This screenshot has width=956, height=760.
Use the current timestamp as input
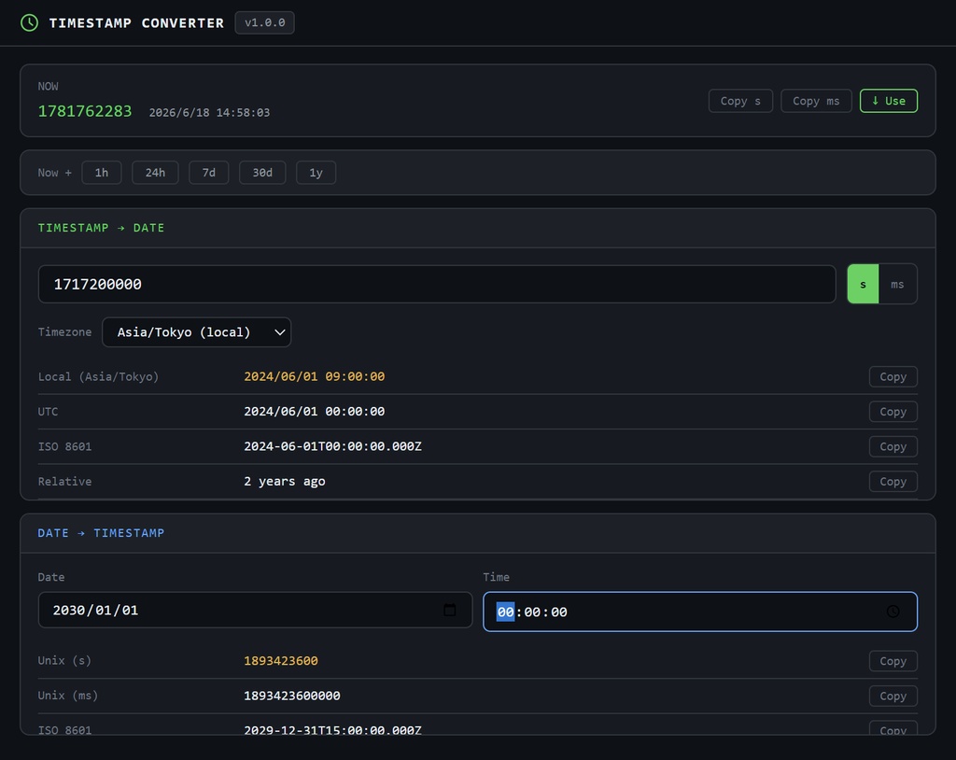coord(889,101)
